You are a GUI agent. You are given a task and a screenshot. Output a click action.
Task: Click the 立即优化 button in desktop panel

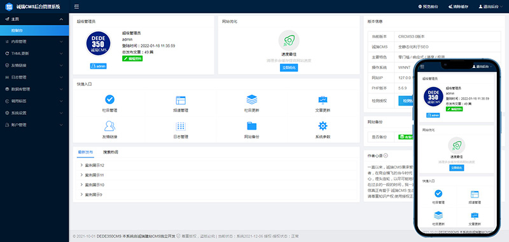coord(289,68)
